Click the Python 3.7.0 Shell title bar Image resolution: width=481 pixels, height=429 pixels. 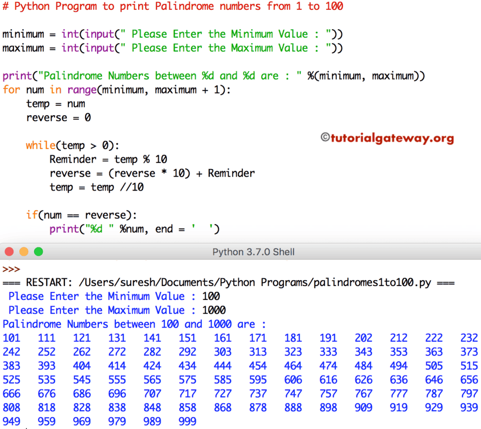[x=253, y=251]
